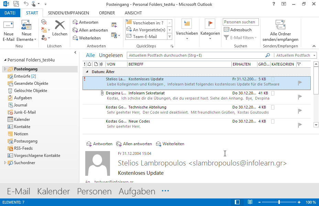Click Alle Ordner senden/empfangen
319x206 pixels.
coord(280,31)
